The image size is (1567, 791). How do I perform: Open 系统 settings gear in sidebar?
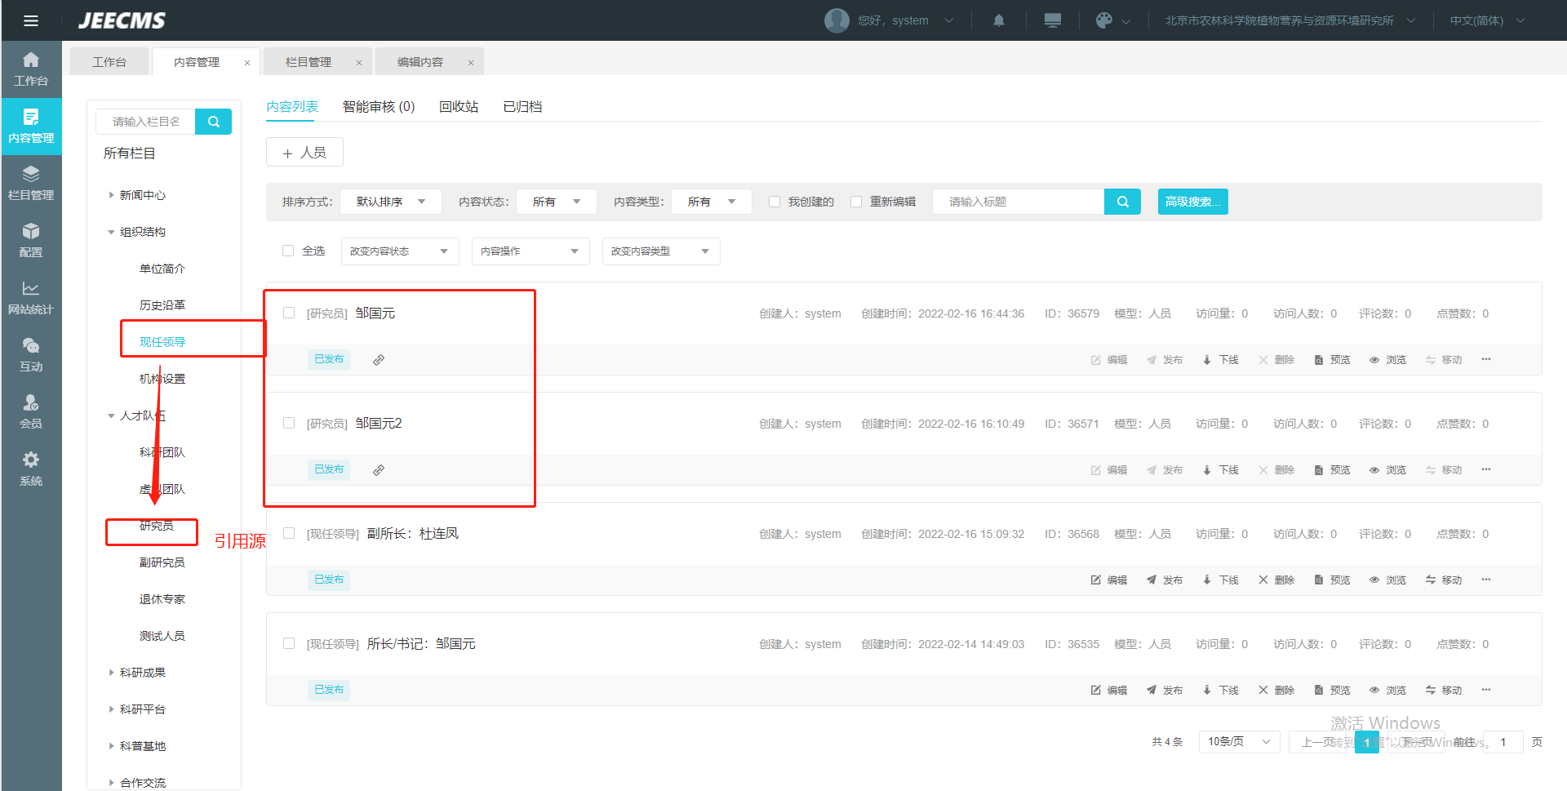tap(31, 469)
